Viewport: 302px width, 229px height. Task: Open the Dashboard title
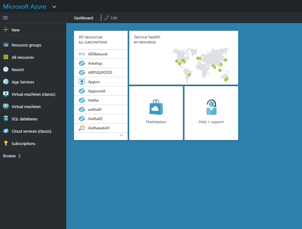[x=83, y=18]
